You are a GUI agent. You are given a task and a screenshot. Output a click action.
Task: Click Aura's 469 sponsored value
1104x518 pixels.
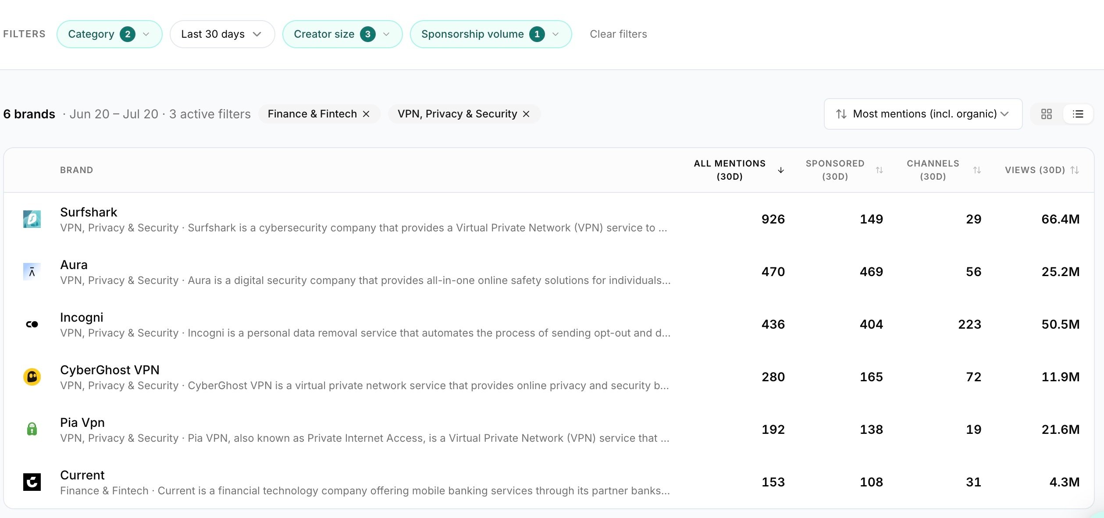click(871, 272)
